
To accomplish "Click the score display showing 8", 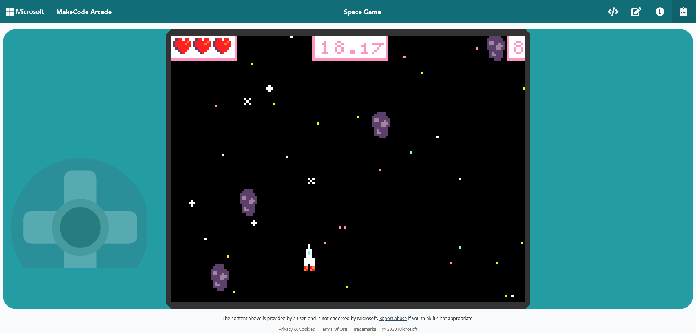I will (516, 48).
